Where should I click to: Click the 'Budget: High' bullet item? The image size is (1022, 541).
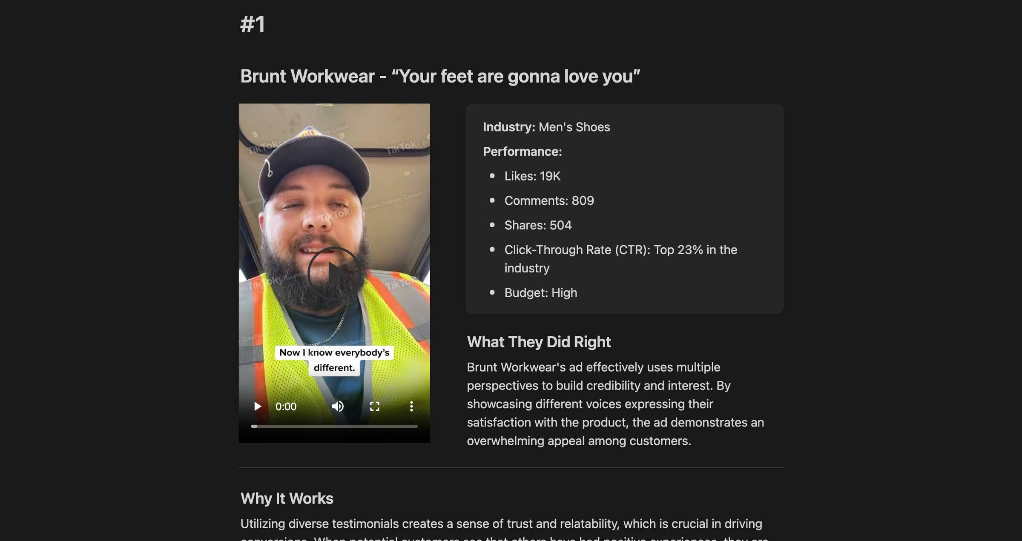coord(541,293)
